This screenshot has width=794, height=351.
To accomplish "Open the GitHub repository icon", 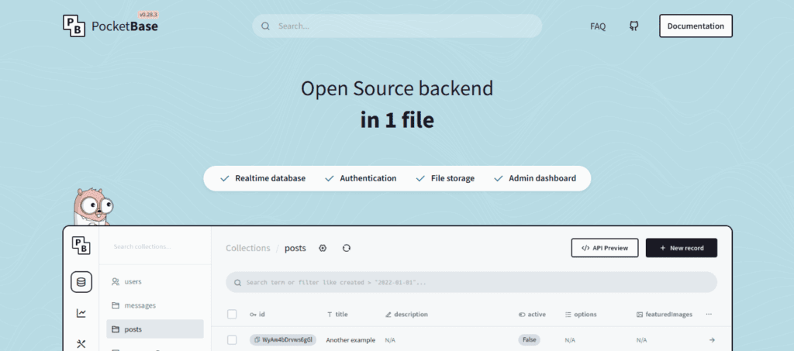I will (634, 26).
